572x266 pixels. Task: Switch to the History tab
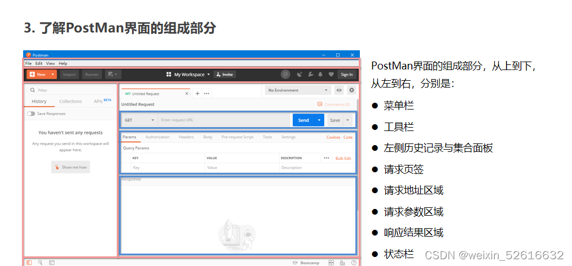39,101
